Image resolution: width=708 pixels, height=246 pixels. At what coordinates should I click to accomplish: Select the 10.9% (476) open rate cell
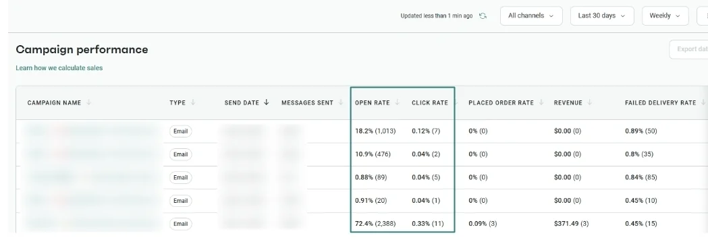(373, 154)
